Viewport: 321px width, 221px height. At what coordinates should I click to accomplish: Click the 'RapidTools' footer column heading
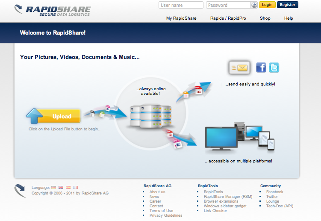point(208,186)
